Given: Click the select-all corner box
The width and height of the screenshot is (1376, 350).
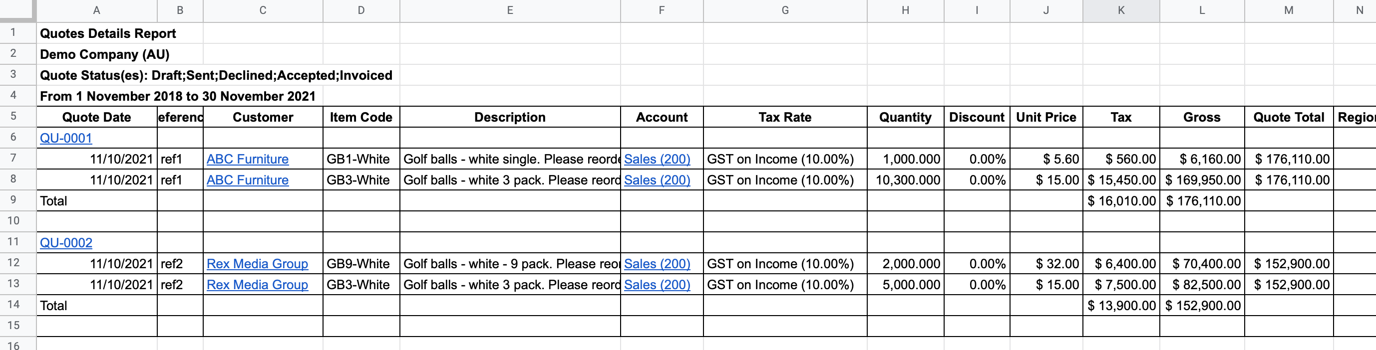Looking at the screenshot, I should (17, 9).
